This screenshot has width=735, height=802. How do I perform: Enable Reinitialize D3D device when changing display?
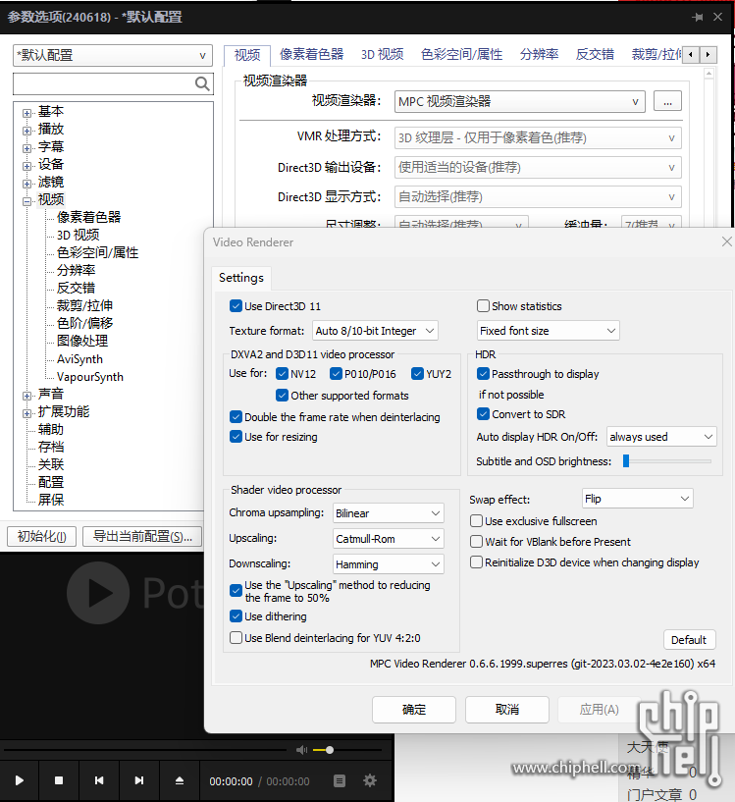[x=476, y=562]
